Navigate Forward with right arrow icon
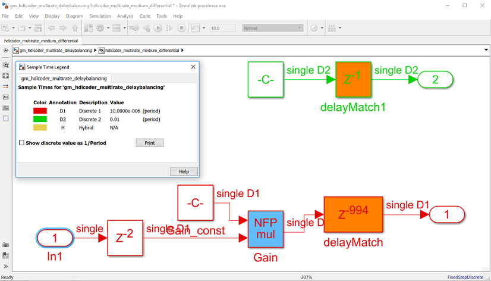This screenshot has width=491, height=281. [x=63, y=28]
